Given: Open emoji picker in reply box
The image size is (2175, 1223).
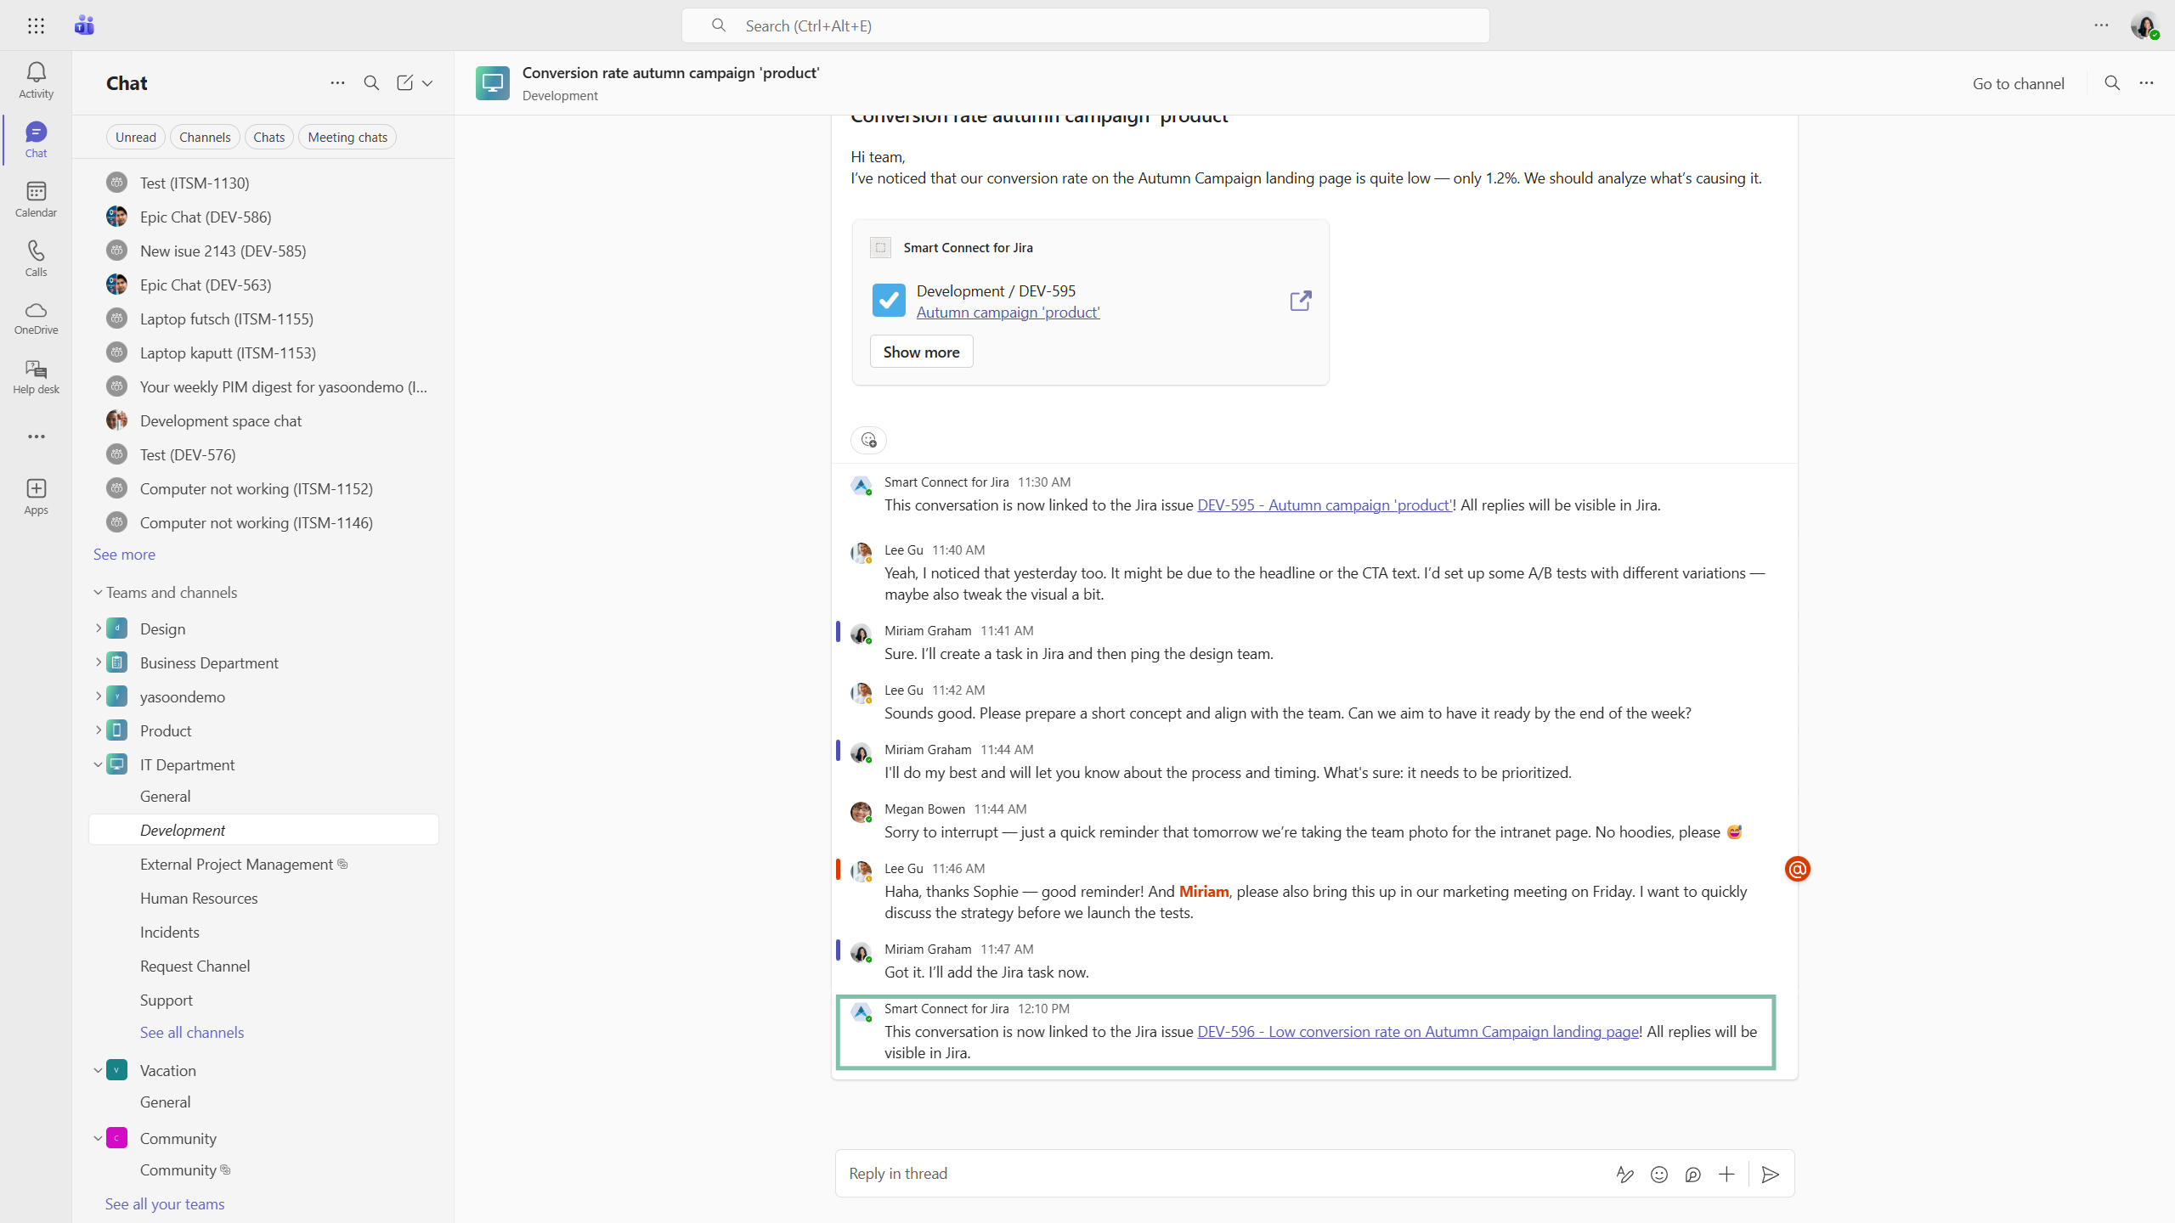Looking at the screenshot, I should [x=1658, y=1175].
